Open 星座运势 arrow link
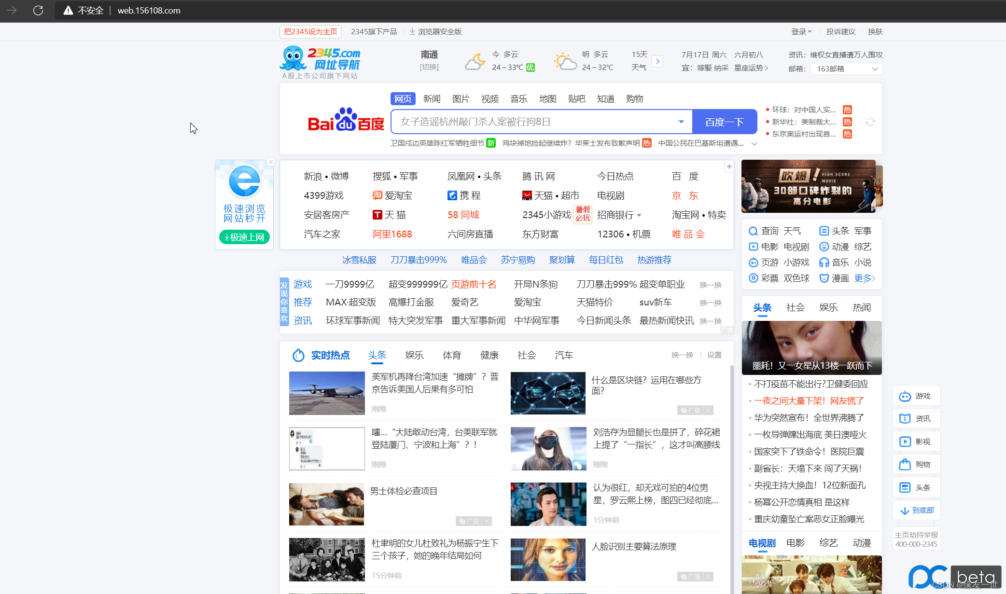The height and width of the screenshot is (594, 1006). (x=751, y=68)
